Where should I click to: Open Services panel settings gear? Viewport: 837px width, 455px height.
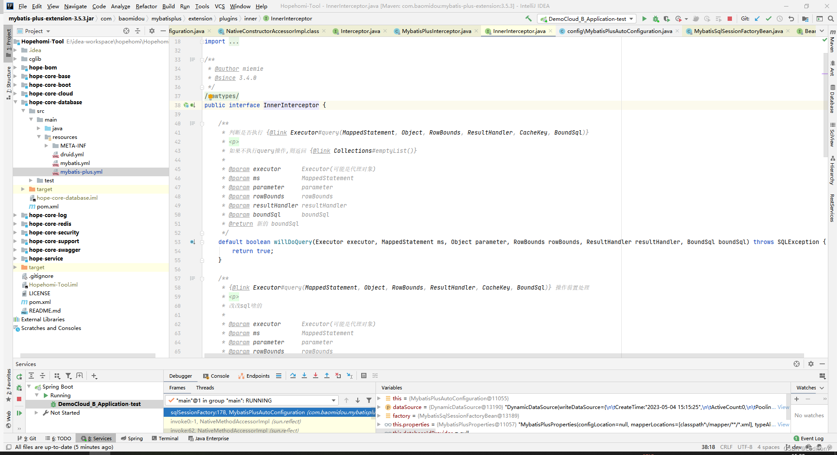tap(811, 364)
